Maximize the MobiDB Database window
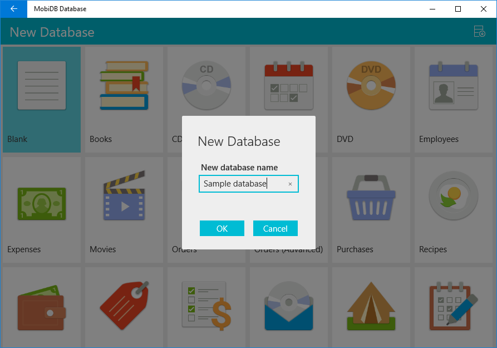 (x=458, y=9)
